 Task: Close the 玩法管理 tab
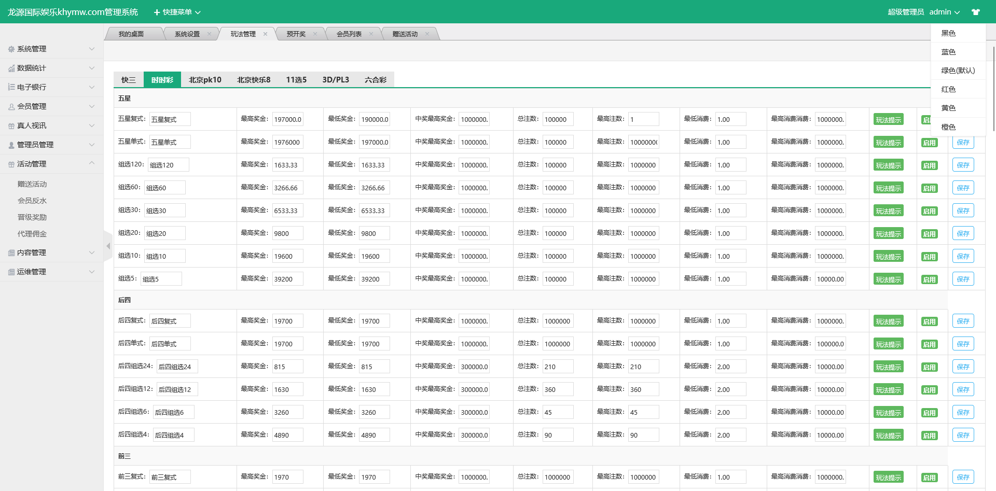pos(265,34)
